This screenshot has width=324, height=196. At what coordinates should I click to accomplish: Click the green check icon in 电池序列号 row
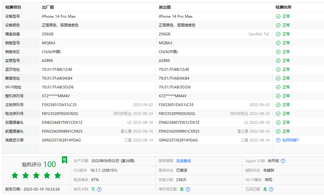coord(278,114)
